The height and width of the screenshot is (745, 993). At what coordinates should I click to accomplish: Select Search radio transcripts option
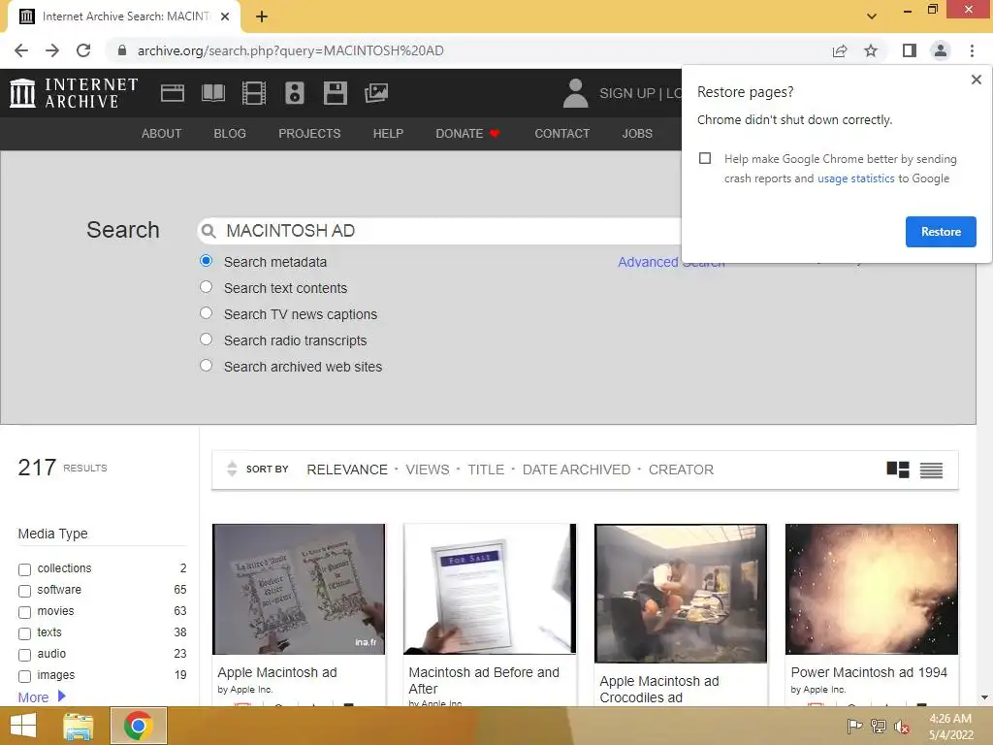pos(206,340)
